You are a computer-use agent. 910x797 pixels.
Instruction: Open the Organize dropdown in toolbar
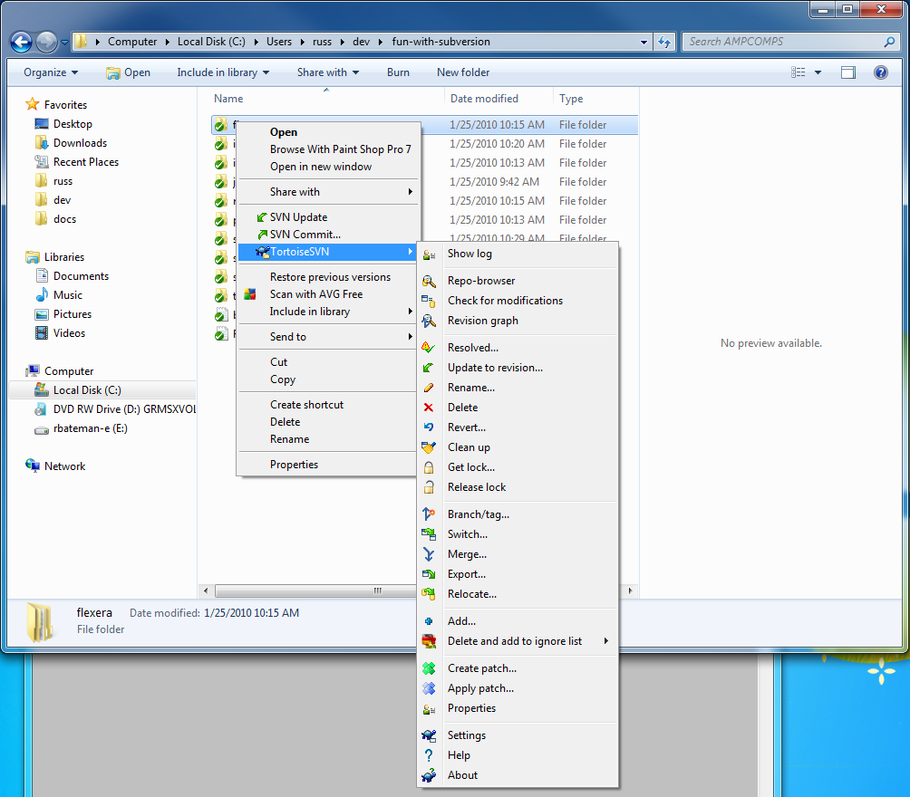click(51, 73)
